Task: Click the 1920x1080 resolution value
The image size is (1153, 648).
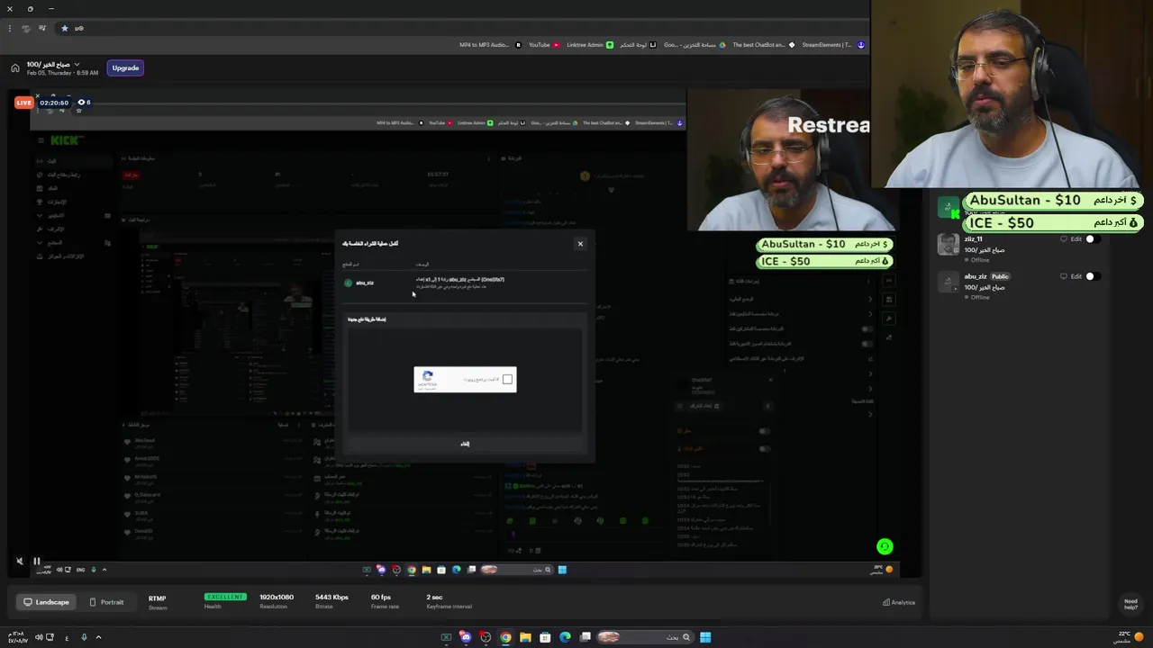Action: pyautogui.click(x=277, y=598)
